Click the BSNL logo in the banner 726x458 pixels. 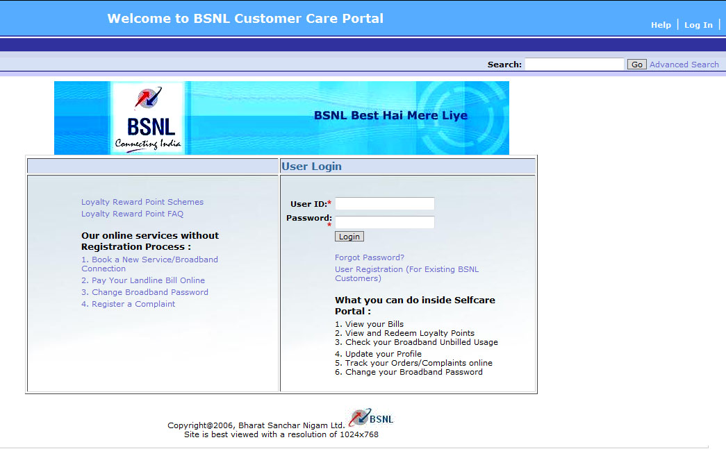pyautogui.click(x=148, y=119)
